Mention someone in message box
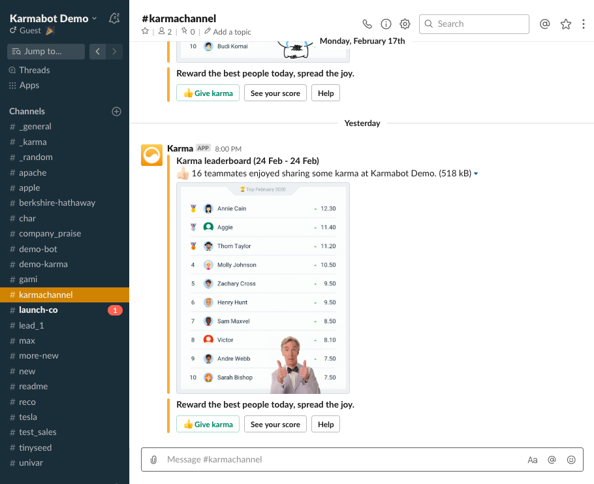 click(552, 459)
